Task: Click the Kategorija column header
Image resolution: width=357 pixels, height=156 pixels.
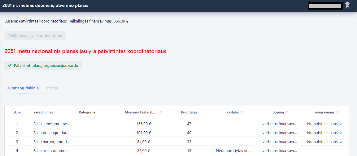Action: [x=87, y=112]
